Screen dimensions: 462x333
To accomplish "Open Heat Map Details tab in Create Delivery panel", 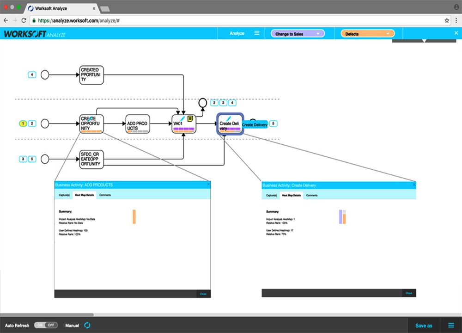I will tap(292, 195).
